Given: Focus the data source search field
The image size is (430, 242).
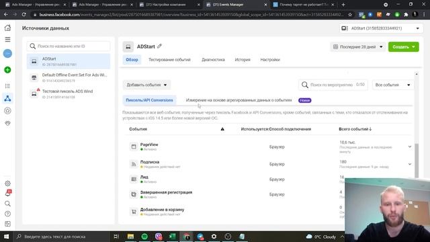Looking at the screenshot, I should point(69,46).
